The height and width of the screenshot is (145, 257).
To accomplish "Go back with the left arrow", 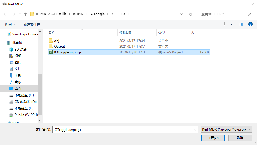I will coord(6,14).
